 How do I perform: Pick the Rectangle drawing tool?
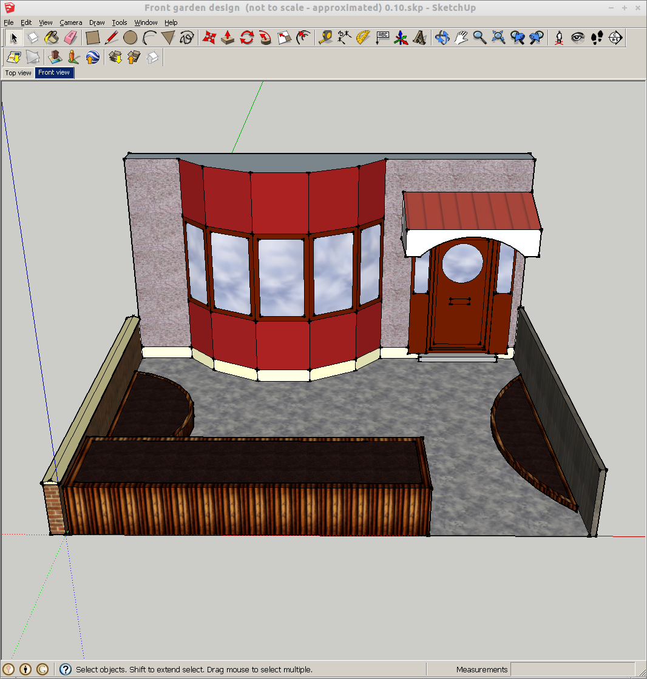pos(92,38)
